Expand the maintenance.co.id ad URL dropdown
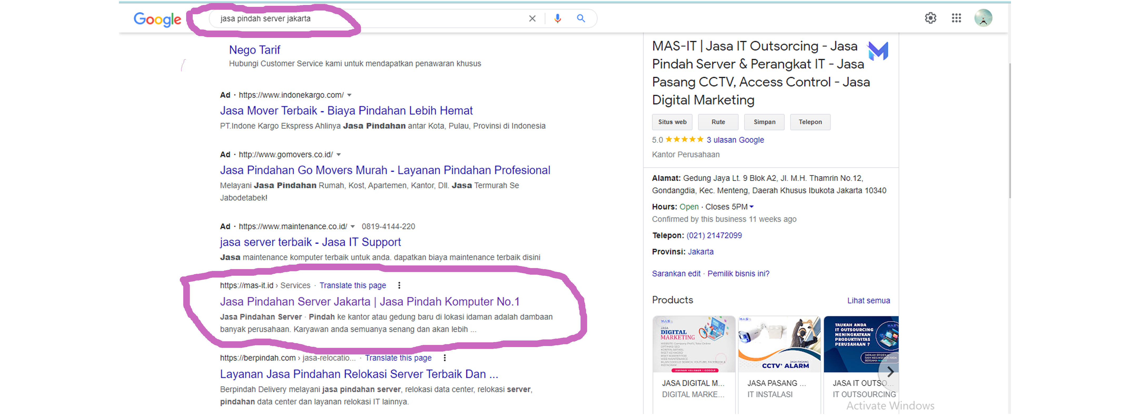 (x=353, y=227)
